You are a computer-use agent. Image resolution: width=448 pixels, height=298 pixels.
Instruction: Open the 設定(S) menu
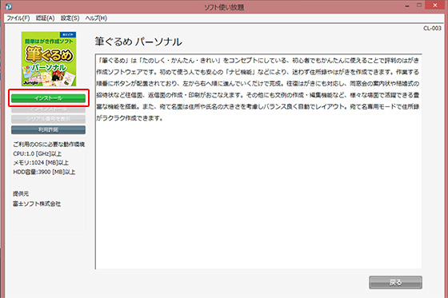[70, 18]
